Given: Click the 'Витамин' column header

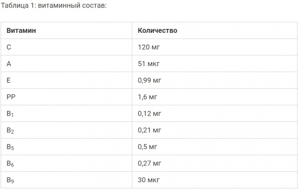Looking at the screenshot, I should [21, 31].
